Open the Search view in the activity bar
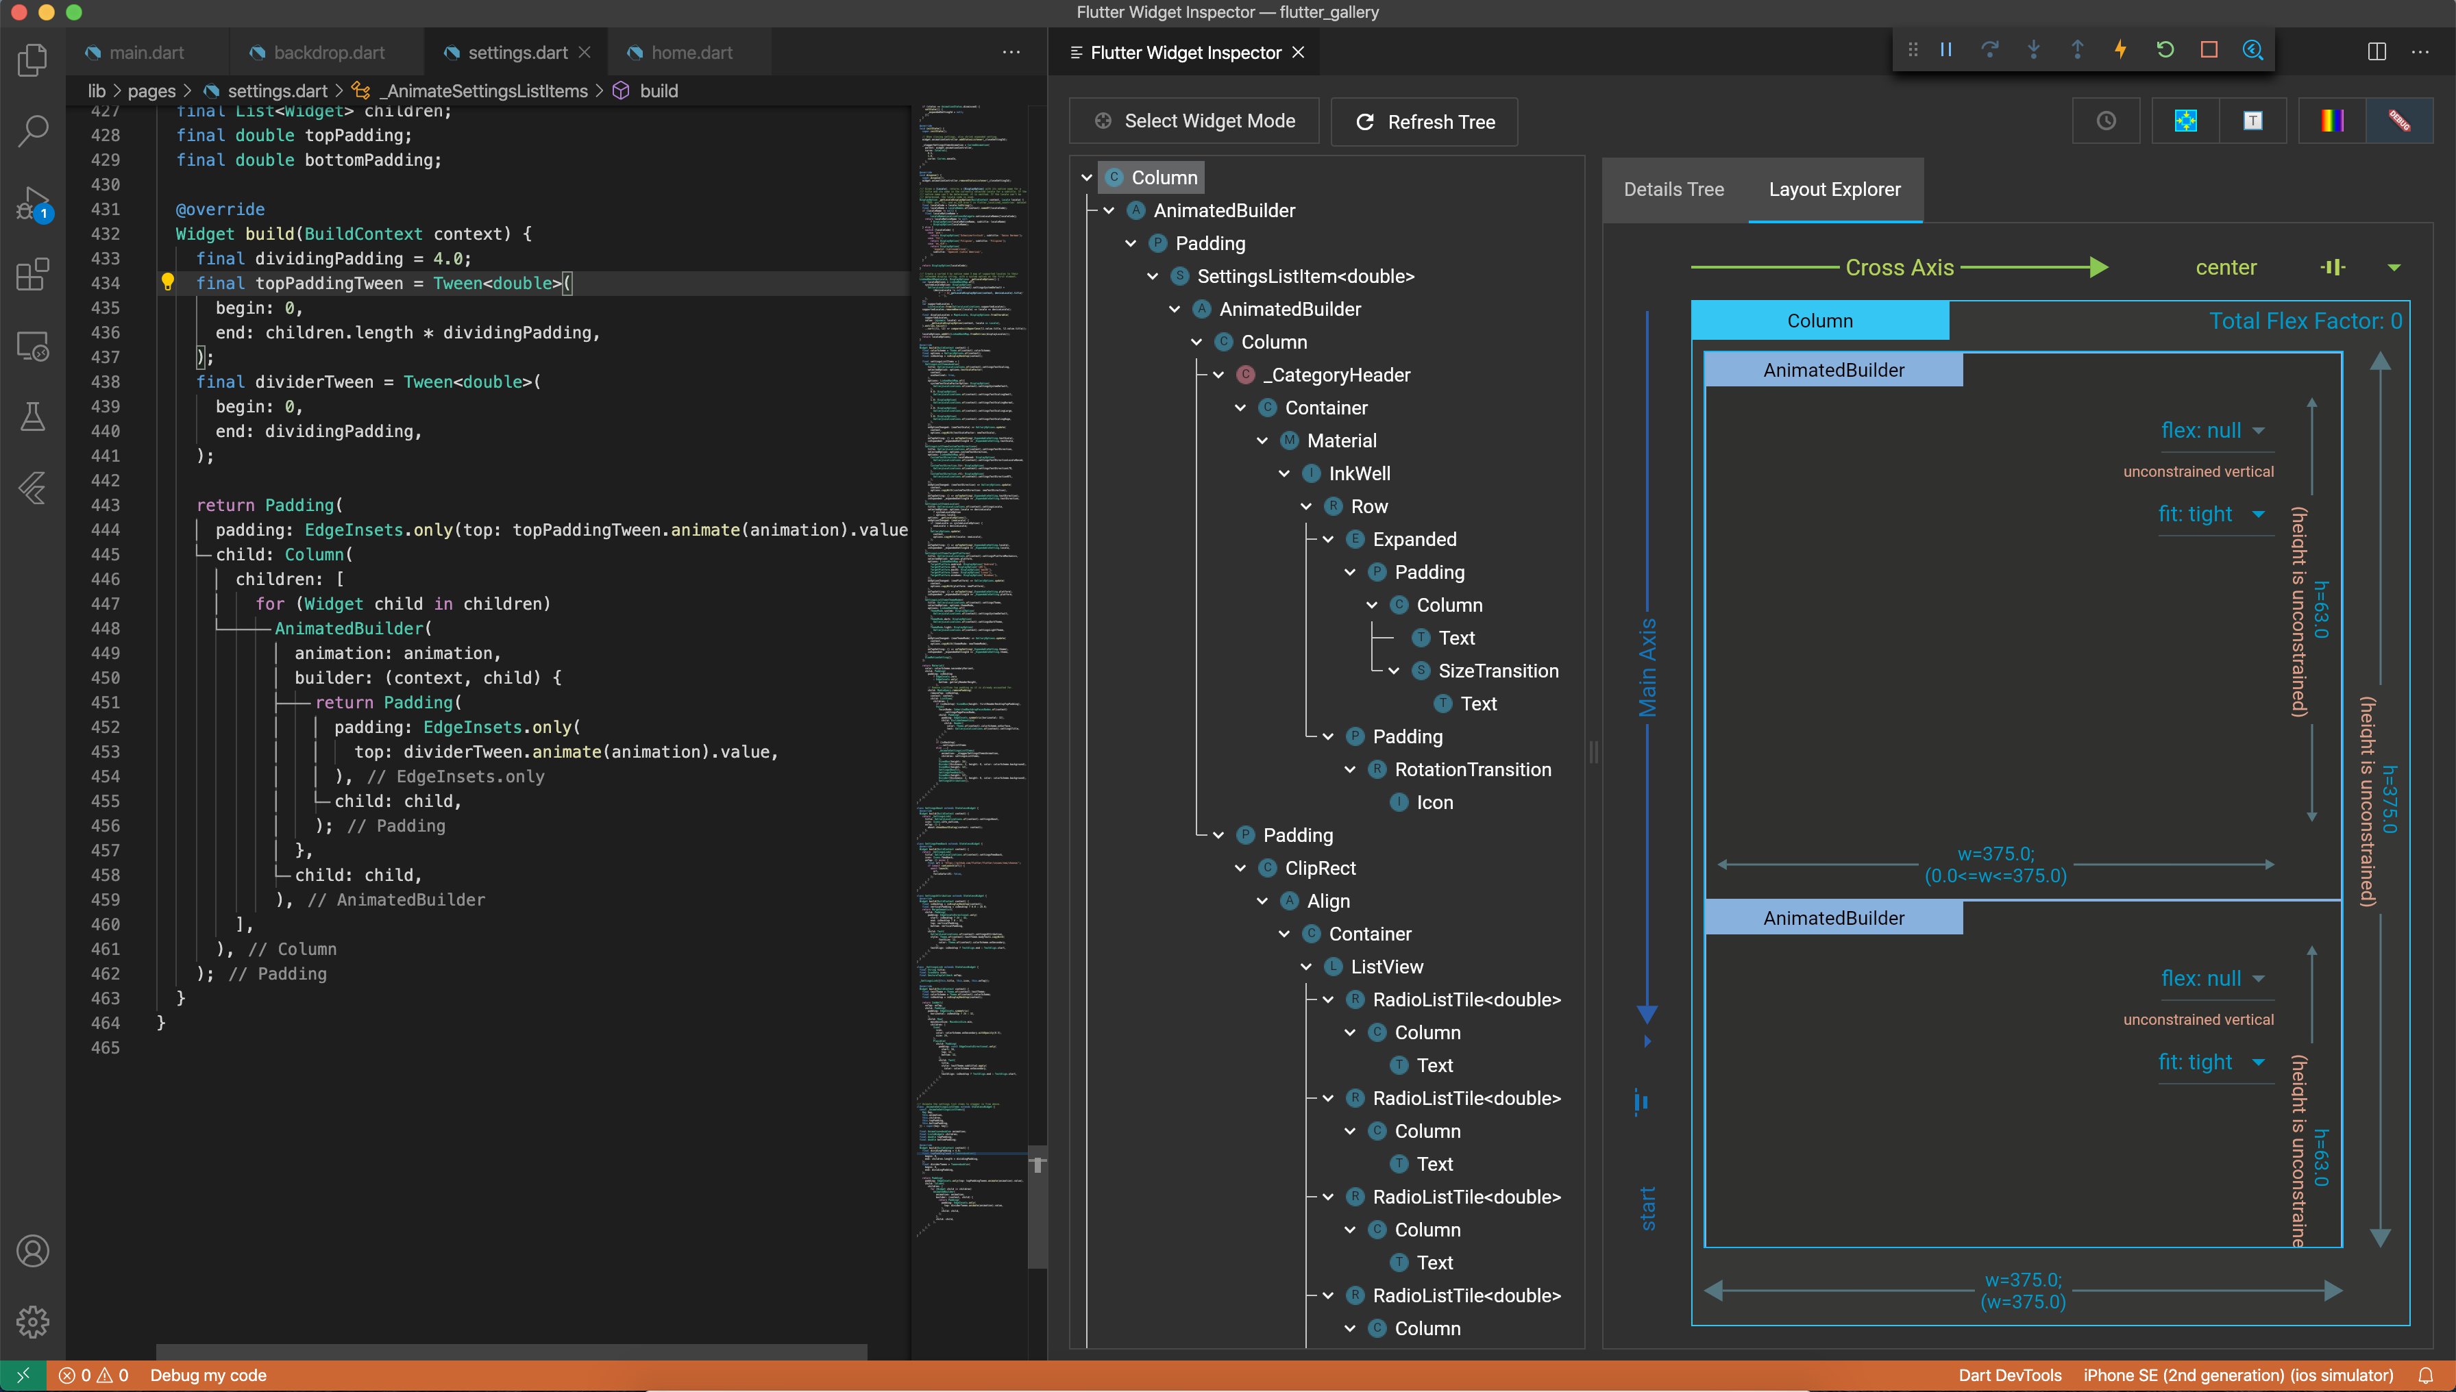The width and height of the screenshot is (2456, 1392). pyautogui.click(x=32, y=131)
